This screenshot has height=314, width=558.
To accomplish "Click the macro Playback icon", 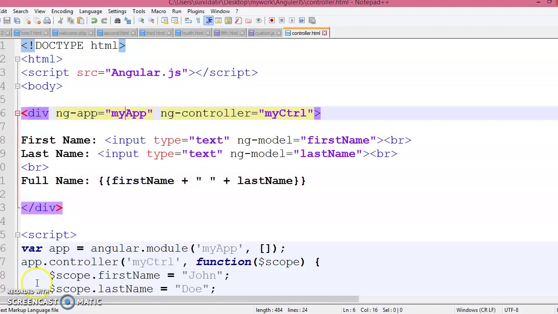I will [x=292, y=20].
